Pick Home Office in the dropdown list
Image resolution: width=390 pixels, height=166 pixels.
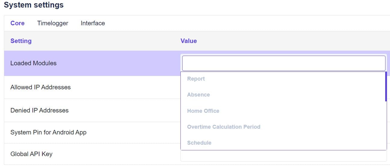(203, 111)
